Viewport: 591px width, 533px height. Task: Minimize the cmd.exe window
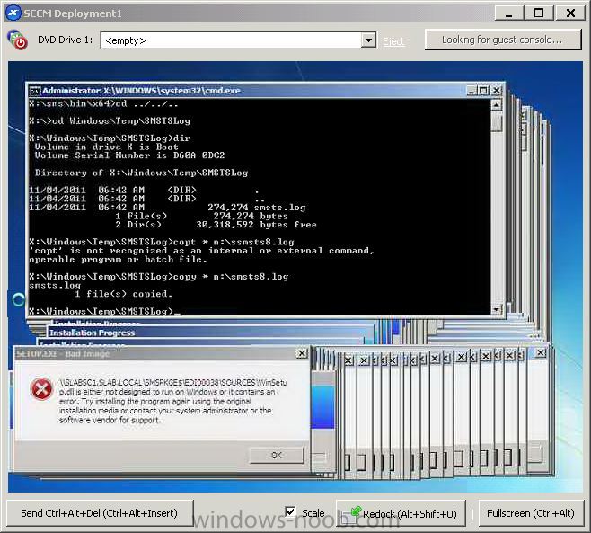(472, 91)
